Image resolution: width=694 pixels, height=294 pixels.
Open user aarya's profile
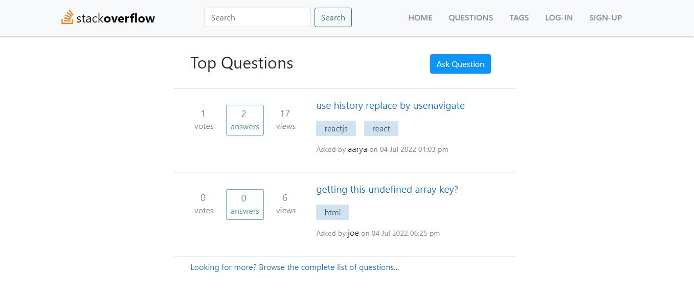coord(357,149)
